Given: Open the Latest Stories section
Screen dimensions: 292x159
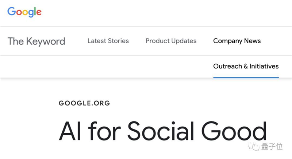Looking at the screenshot, I should pyautogui.click(x=108, y=41).
